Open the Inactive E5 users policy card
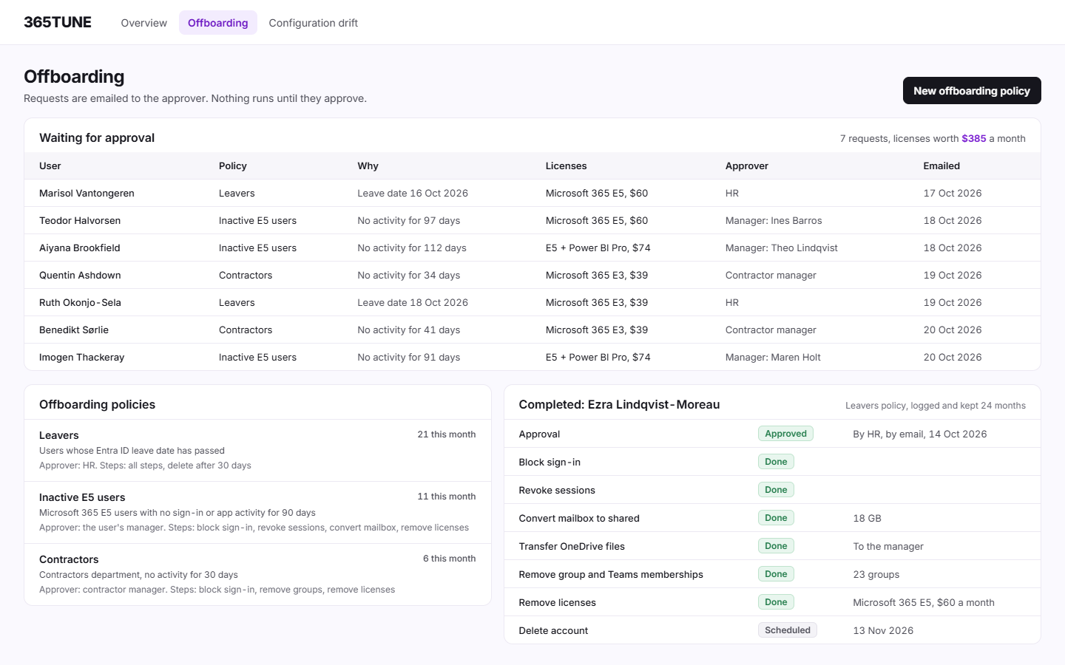 tap(257, 512)
